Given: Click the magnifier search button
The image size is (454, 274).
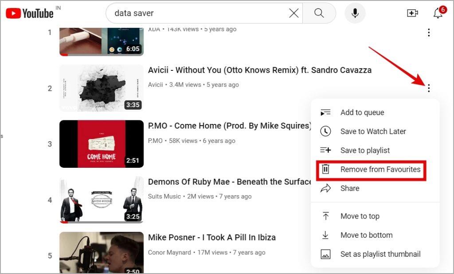Looking at the screenshot, I should [319, 13].
